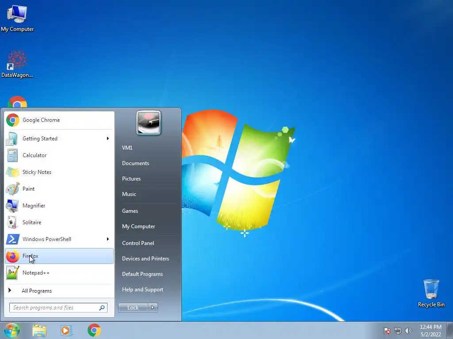Click the search magnifier icon
The image size is (453, 339).
102,308
